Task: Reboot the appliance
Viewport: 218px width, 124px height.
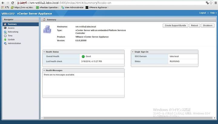Action: click(194, 25)
